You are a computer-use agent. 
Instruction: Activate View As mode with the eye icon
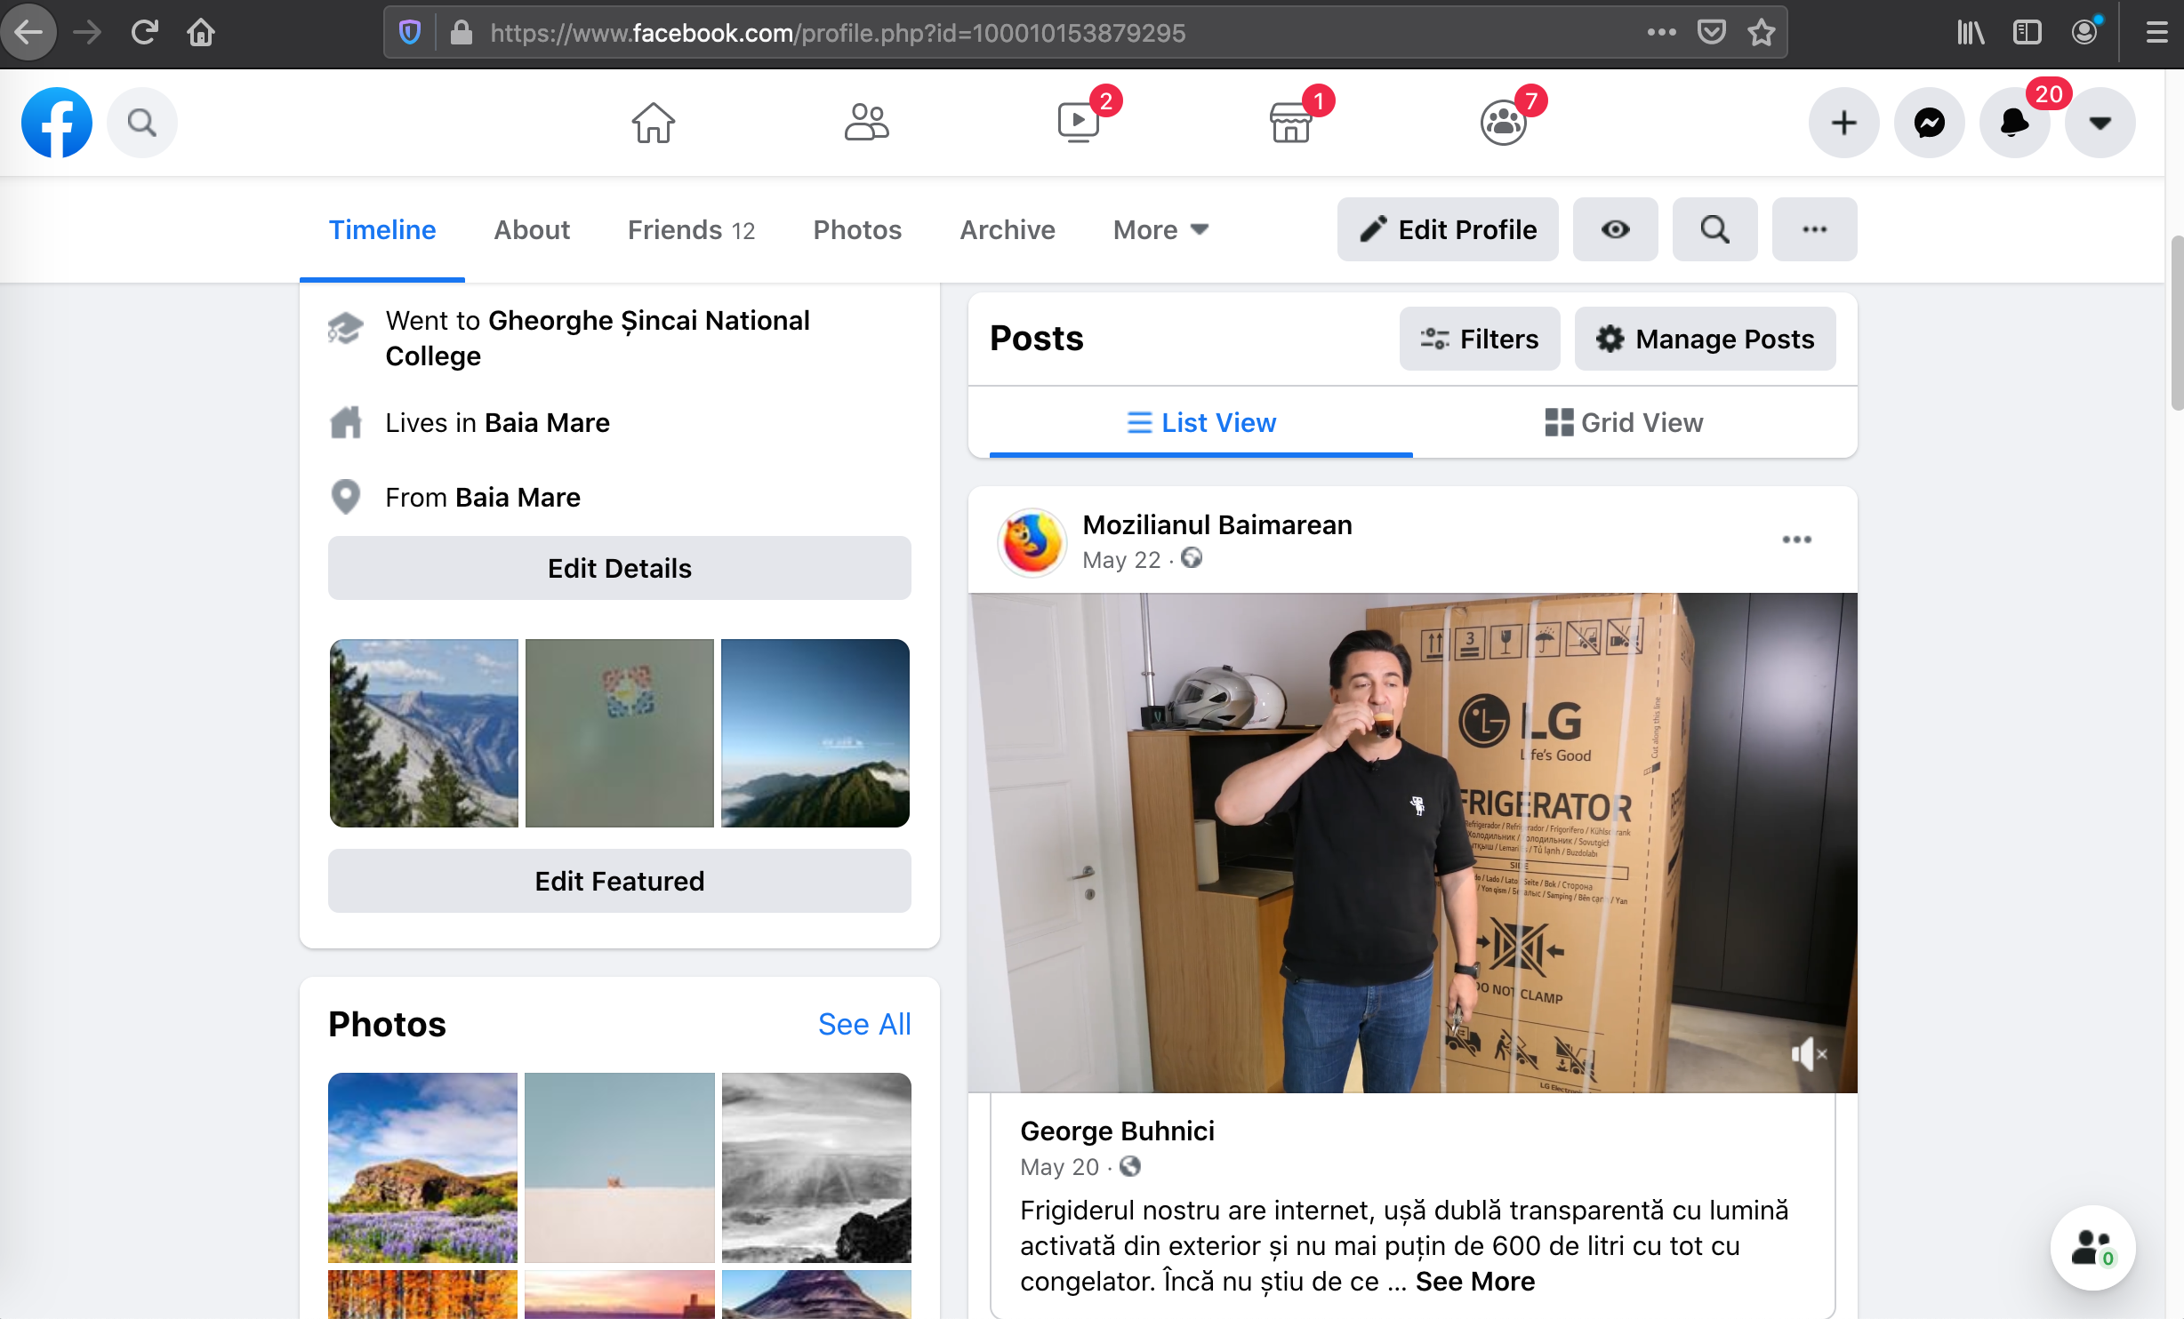pos(1615,229)
